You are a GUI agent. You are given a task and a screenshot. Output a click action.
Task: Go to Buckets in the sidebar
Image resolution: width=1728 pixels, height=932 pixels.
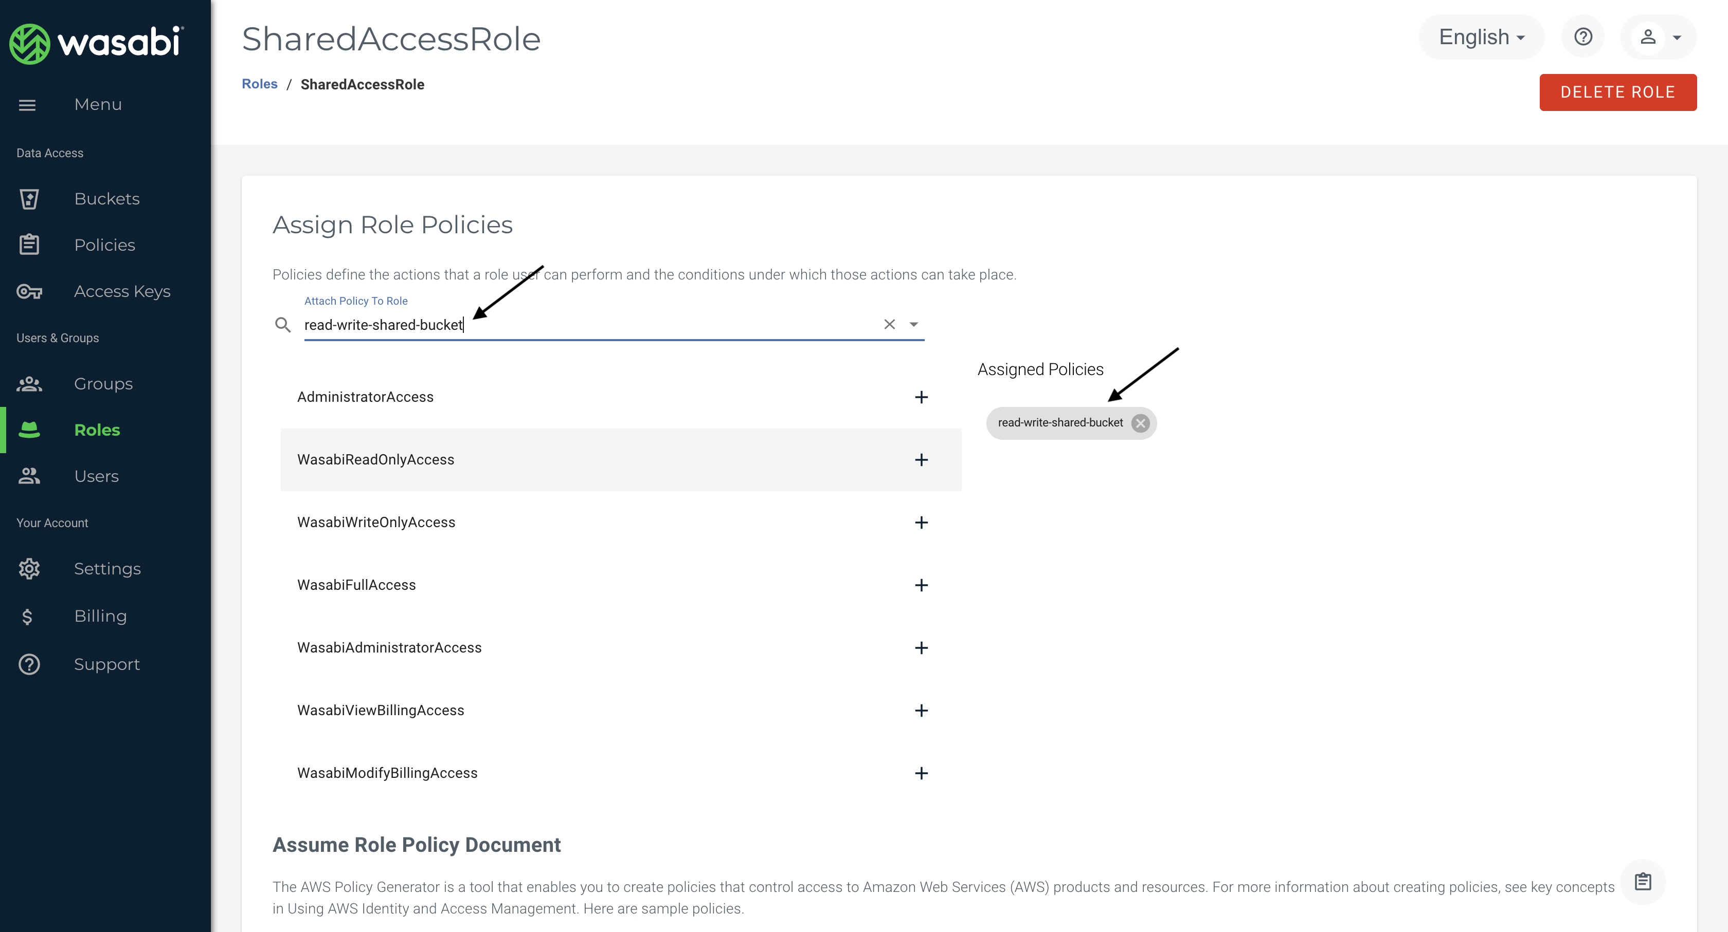pyautogui.click(x=107, y=199)
